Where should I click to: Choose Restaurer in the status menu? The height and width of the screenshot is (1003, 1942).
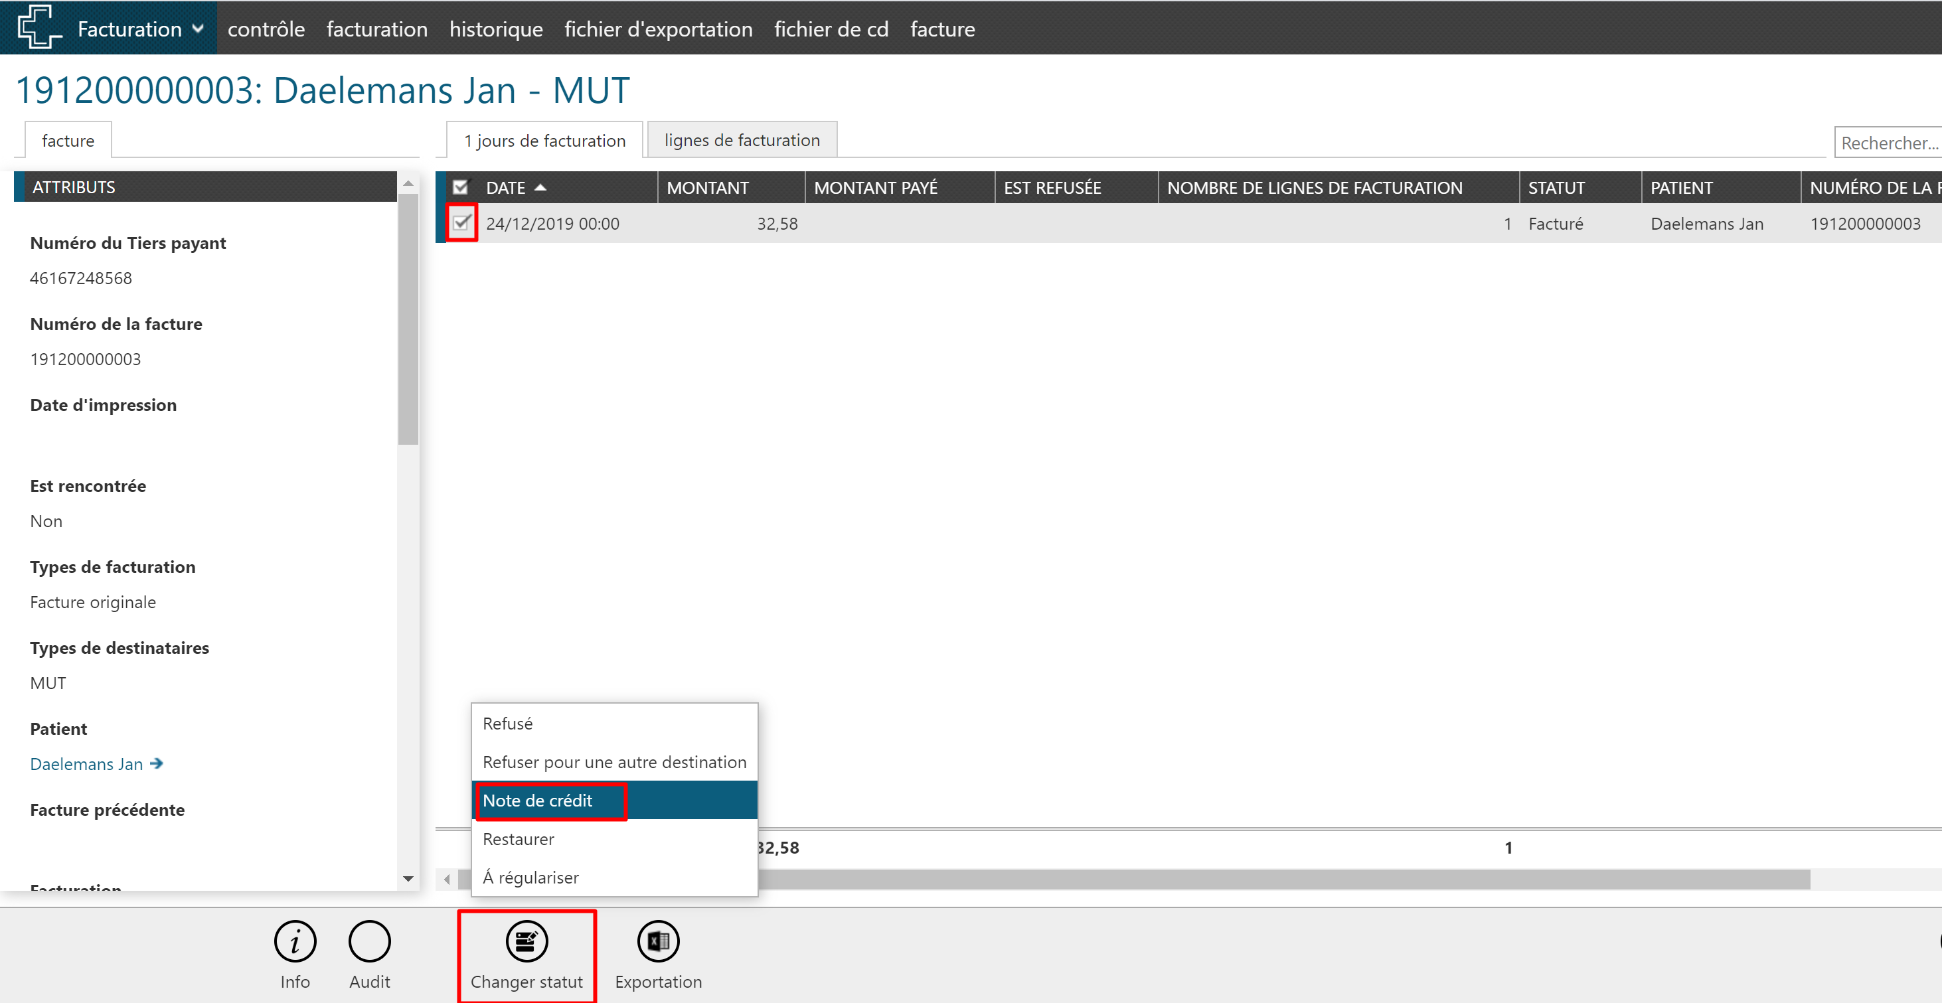click(x=518, y=839)
